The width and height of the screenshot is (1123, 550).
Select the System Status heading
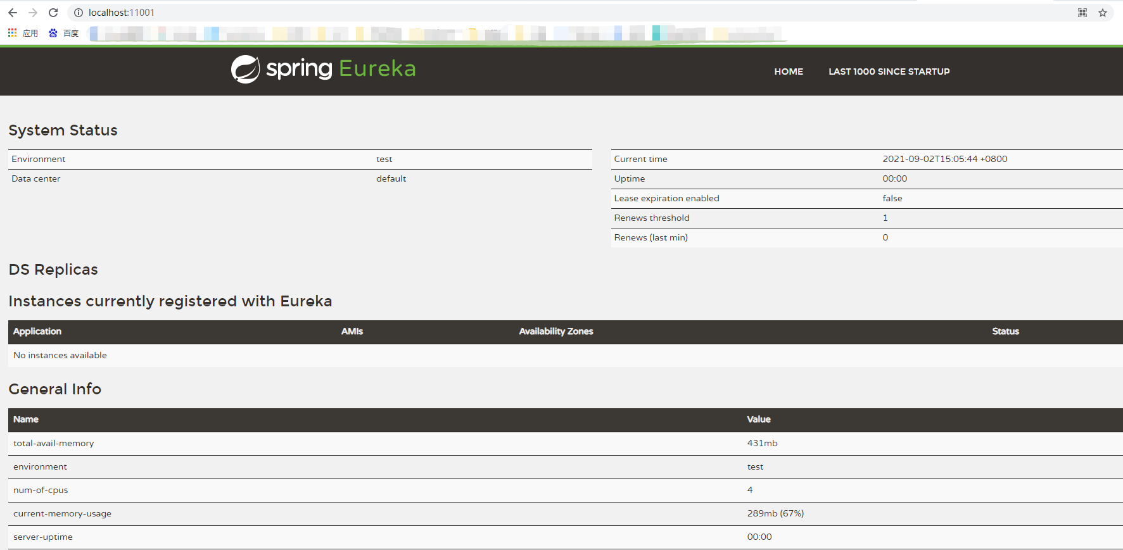(x=63, y=130)
